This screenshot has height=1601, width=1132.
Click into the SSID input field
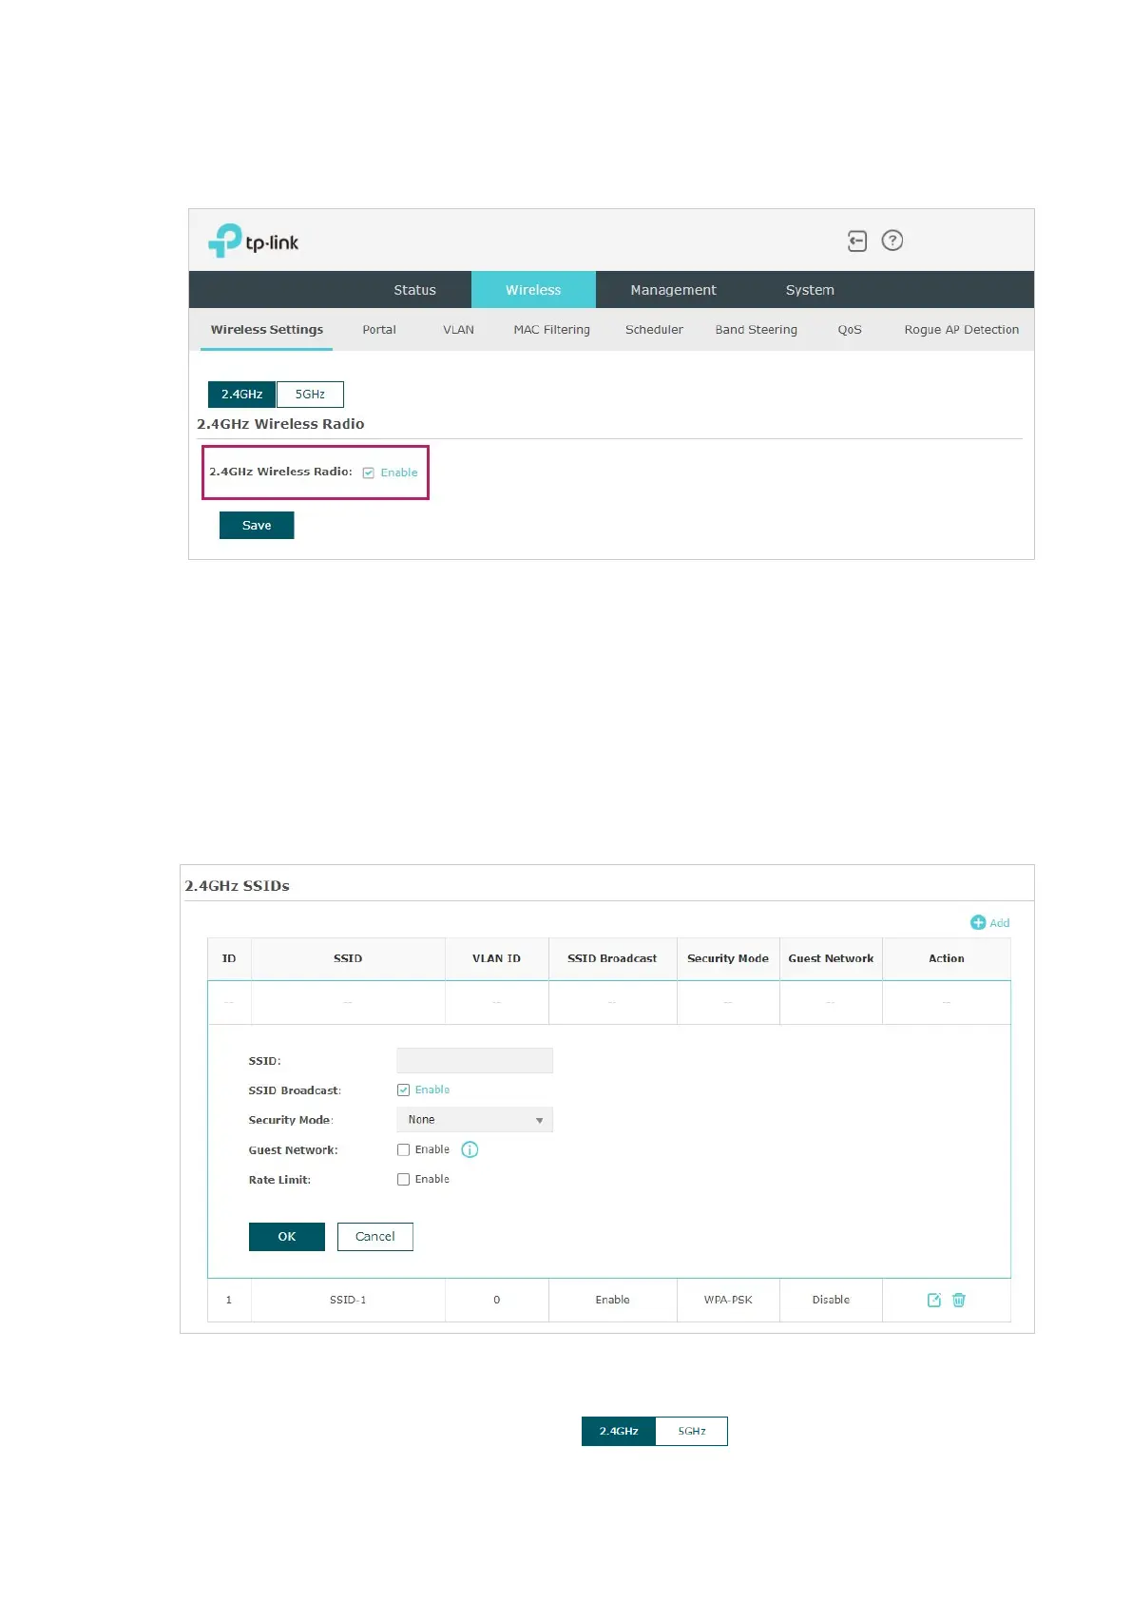[x=474, y=1061]
